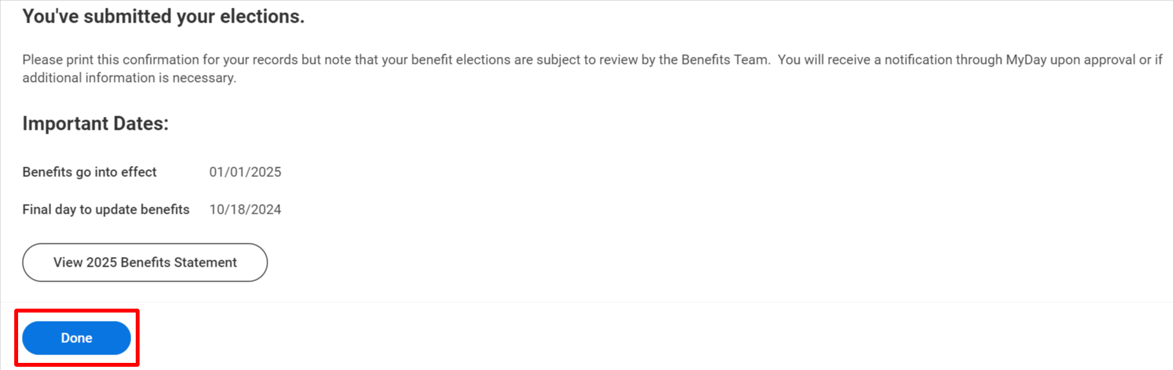Screen dimensions: 1173x370
Task: Click the 10/18/2024 deadline date value
Action: pyautogui.click(x=246, y=209)
